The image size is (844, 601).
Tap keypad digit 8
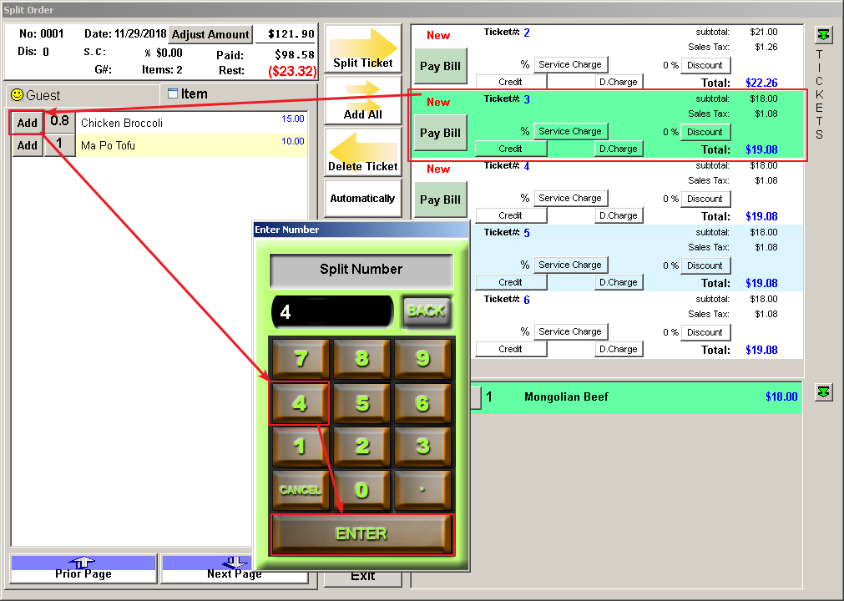361,359
